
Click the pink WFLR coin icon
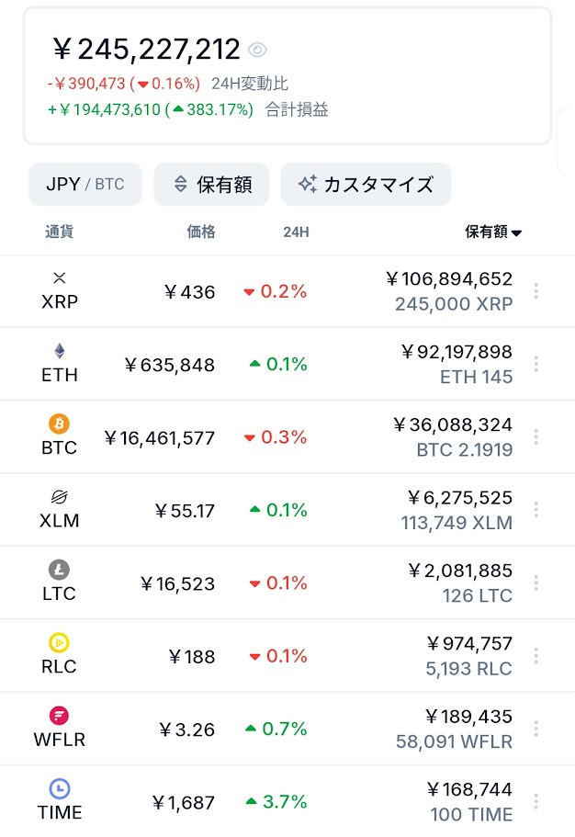pos(60,716)
